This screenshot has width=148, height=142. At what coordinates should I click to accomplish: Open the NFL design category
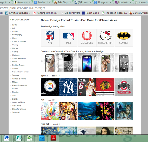50,38
